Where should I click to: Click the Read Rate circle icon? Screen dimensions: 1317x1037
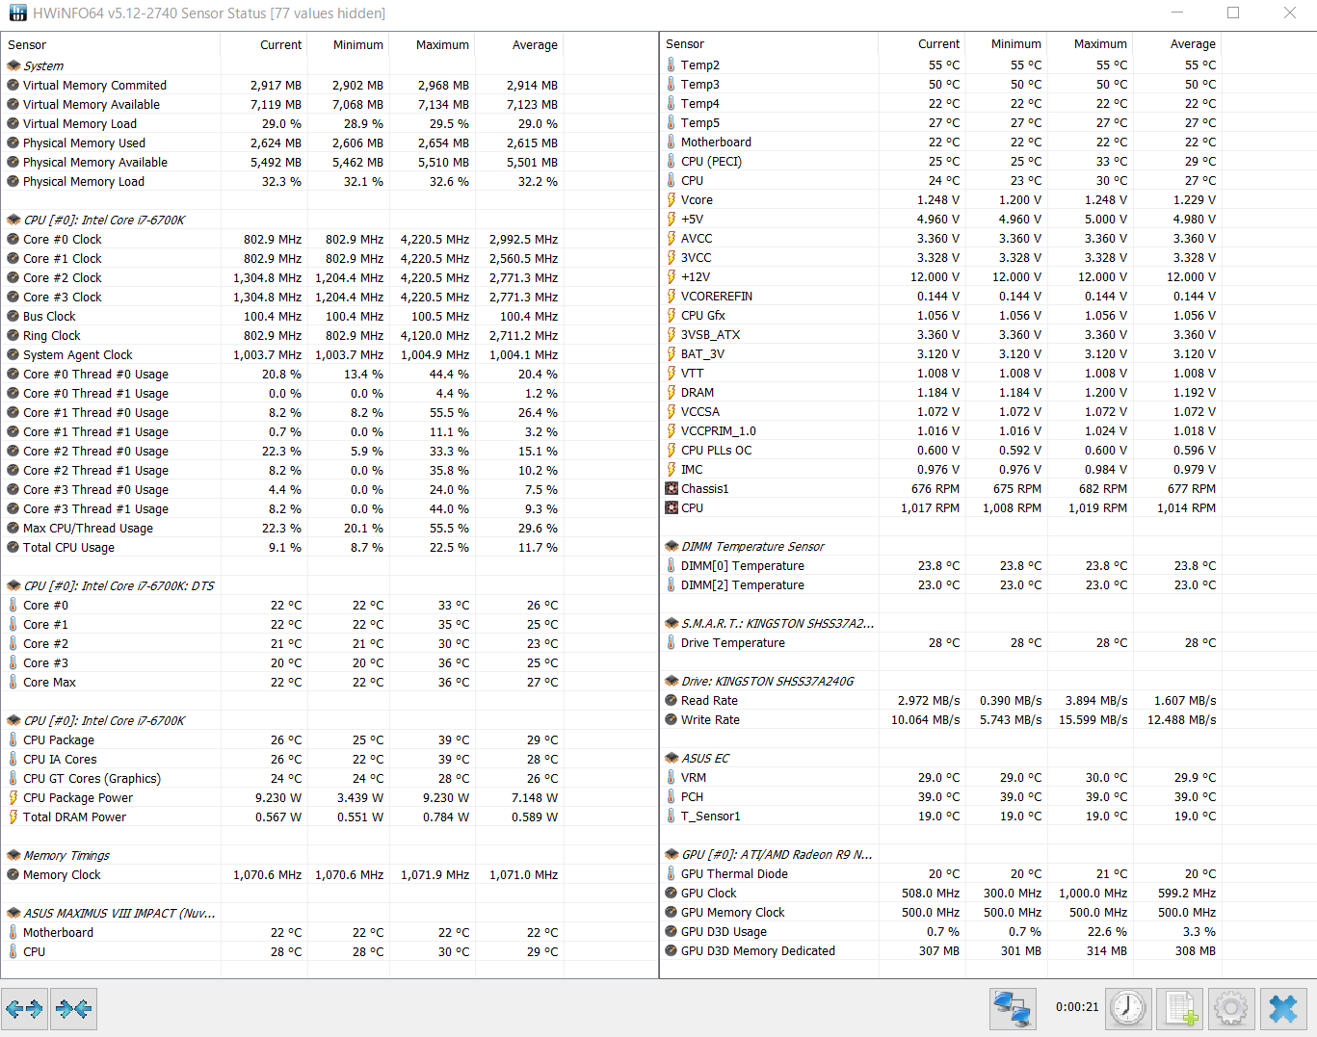pyautogui.click(x=672, y=700)
